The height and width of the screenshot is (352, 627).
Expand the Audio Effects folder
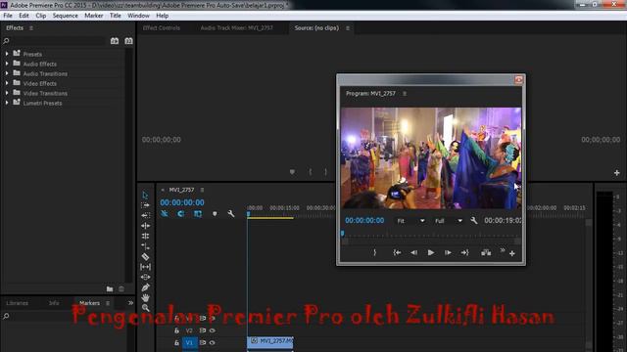click(x=7, y=64)
